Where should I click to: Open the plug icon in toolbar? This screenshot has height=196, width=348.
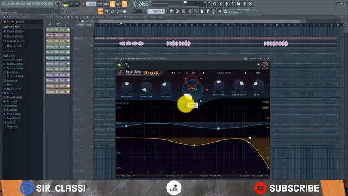point(208,11)
